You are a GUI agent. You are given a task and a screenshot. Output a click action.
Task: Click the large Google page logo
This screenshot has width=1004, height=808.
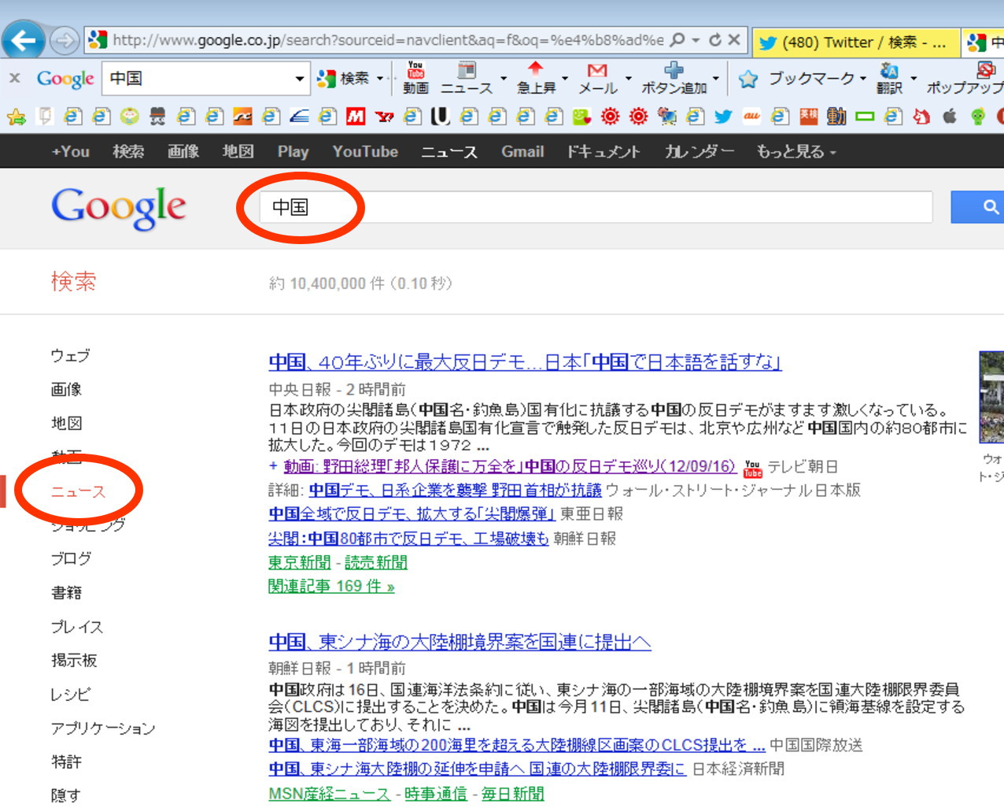coord(119,208)
